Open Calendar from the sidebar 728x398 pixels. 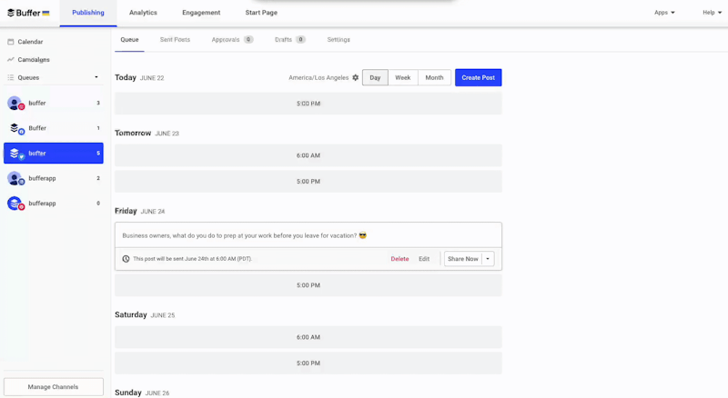(x=30, y=42)
